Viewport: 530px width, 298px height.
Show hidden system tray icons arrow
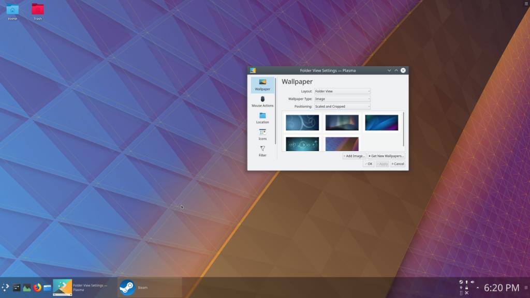478,288
